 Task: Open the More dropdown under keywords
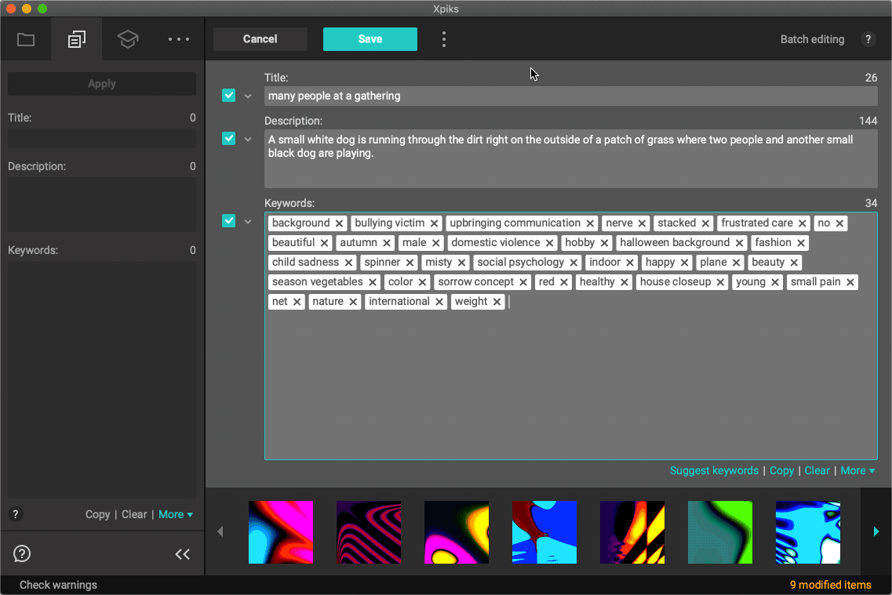tap(857, 470)
